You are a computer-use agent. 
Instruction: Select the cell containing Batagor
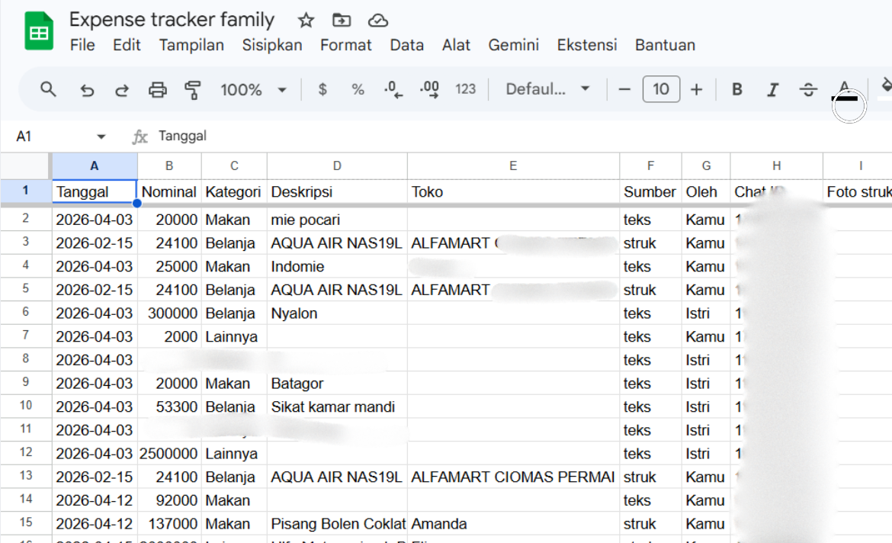(x=337, y=384)
